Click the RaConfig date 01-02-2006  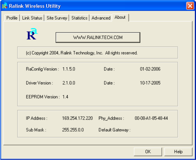(150, 69)
